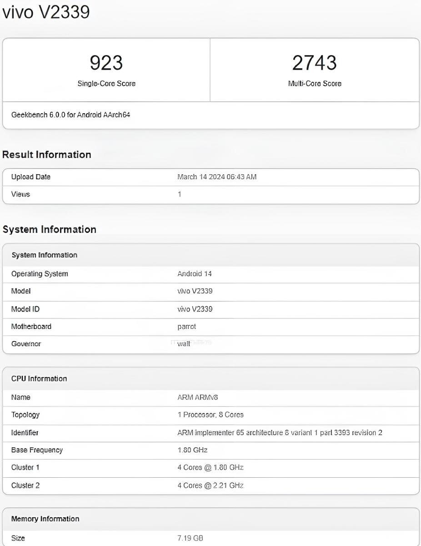Click the memory size 7.19 GB value
The height and width of the screenshot is (546, 421).
pos(190,538)
